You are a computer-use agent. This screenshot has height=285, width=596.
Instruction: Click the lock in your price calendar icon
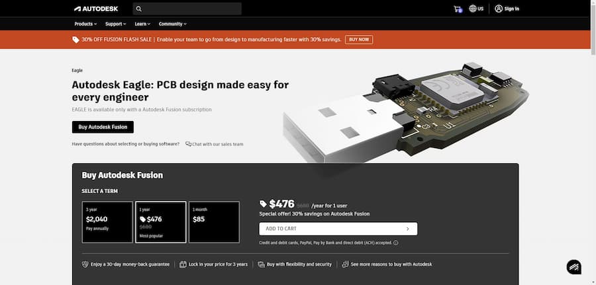[183, 264]
